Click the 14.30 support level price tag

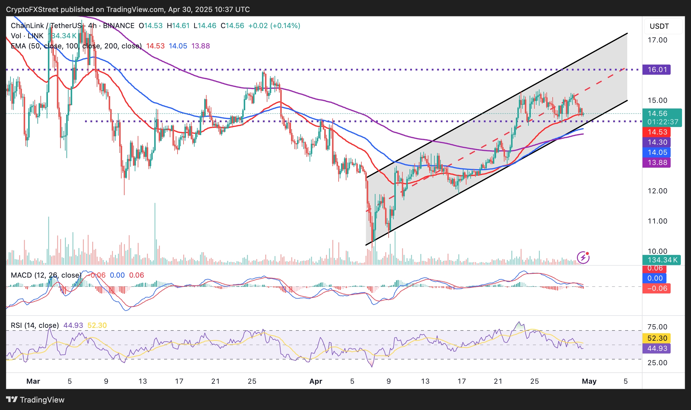[657, 142]
